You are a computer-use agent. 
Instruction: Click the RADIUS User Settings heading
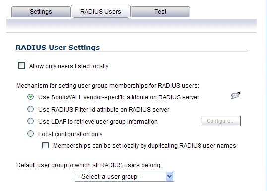point(58,48)
